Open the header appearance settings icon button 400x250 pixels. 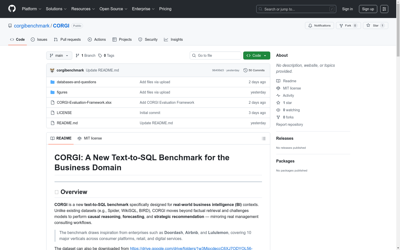[x=384, y=9]
